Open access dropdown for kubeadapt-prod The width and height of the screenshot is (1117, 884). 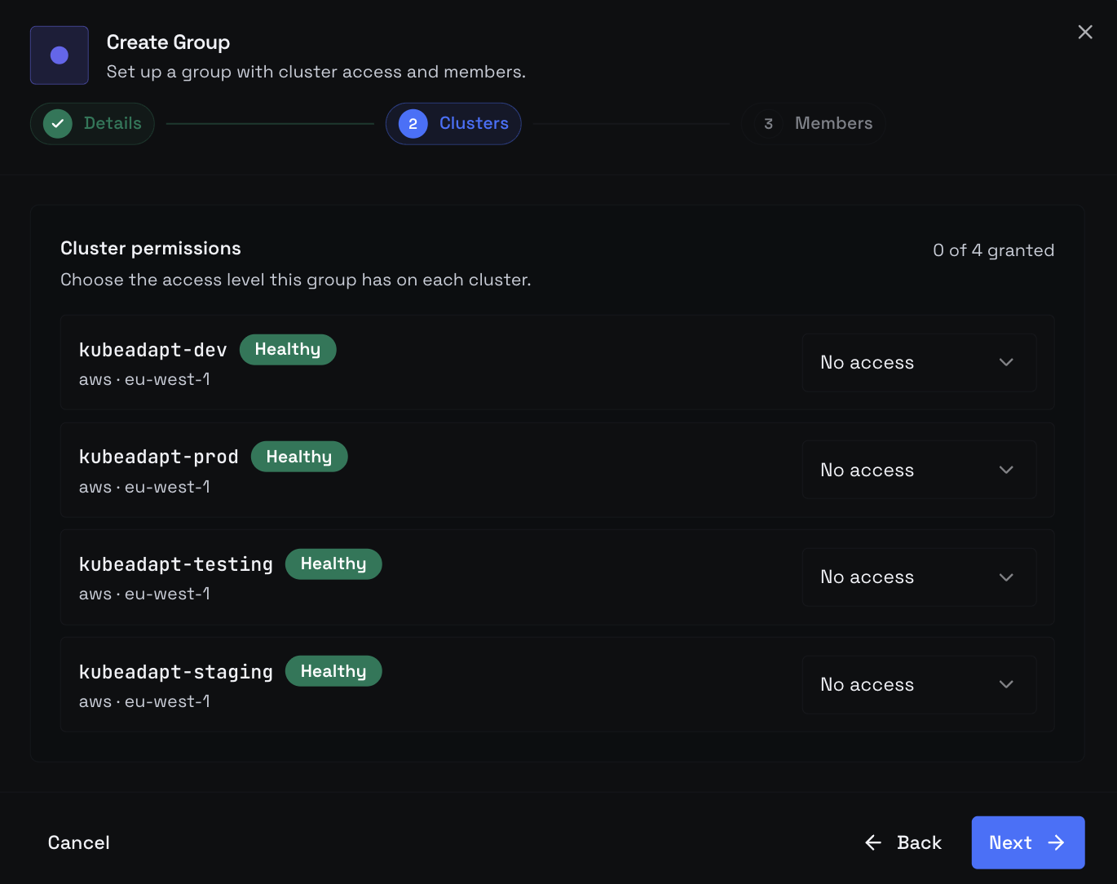[919, 470]
